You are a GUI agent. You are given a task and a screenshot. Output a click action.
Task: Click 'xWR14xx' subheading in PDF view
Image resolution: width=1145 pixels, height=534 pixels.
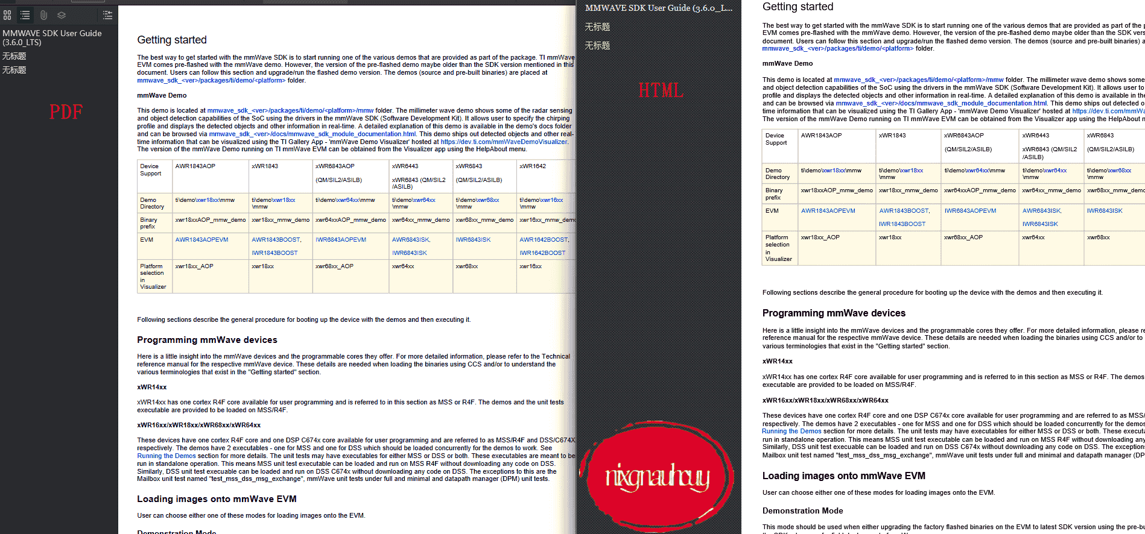tap(152, 388)
